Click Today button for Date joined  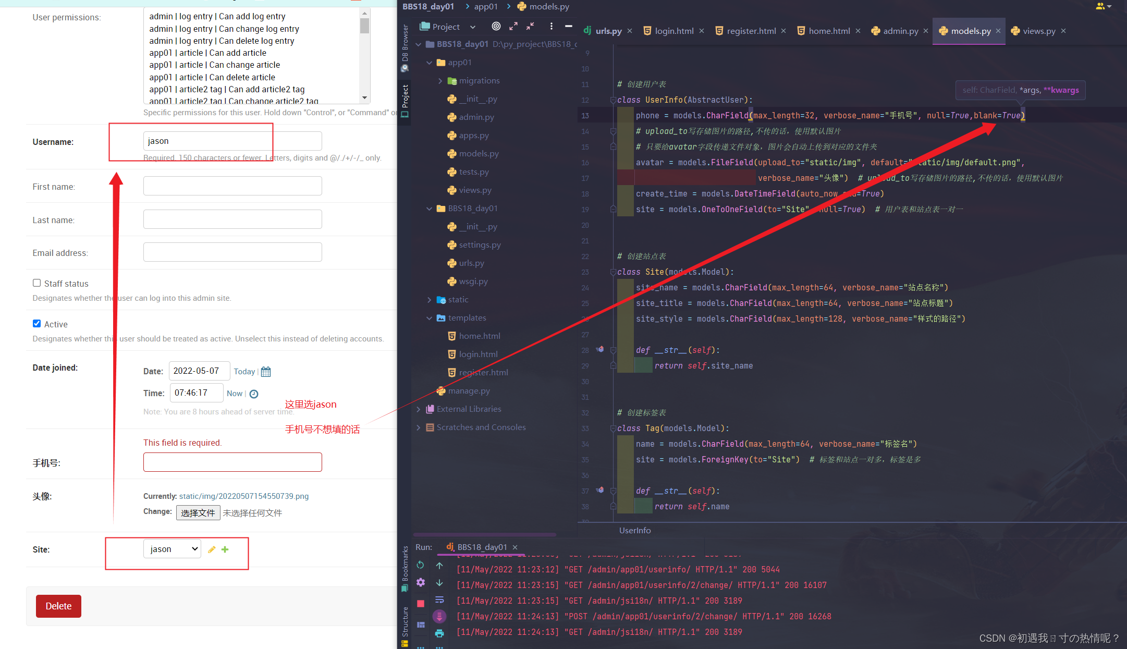(244, 371)
